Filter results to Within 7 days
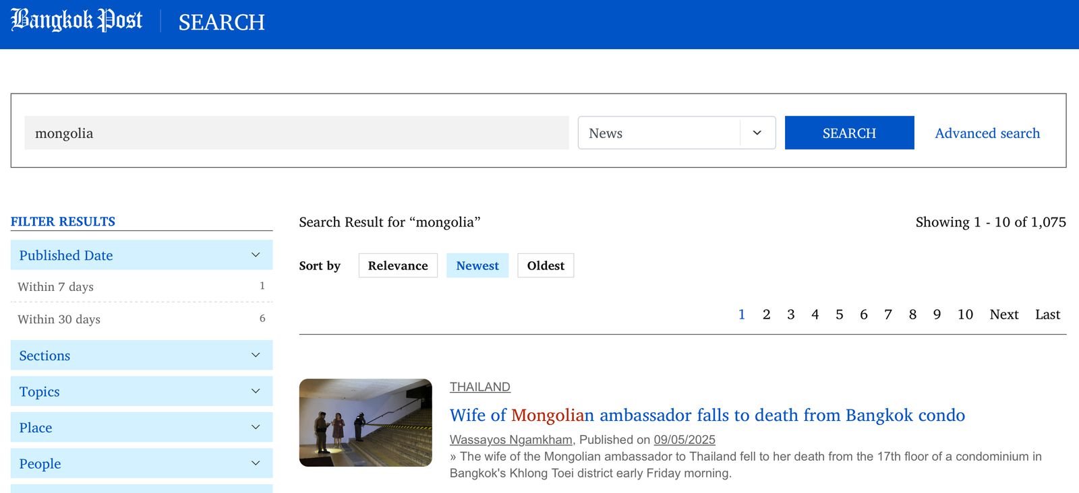Image resolution: width=1079 pixels, height=493 pixels. (x=56, y=287)
